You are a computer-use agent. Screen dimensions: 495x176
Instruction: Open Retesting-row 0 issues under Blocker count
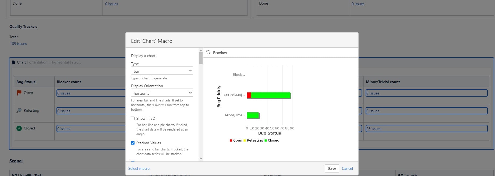(64, 111)
